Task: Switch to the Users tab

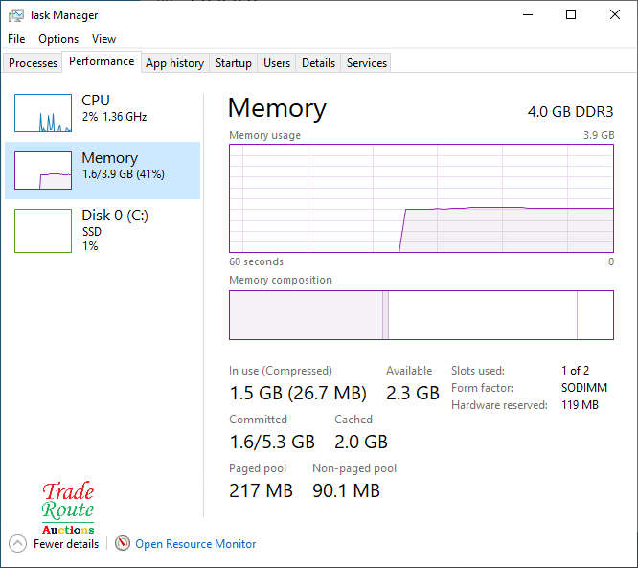Action: 277,63
